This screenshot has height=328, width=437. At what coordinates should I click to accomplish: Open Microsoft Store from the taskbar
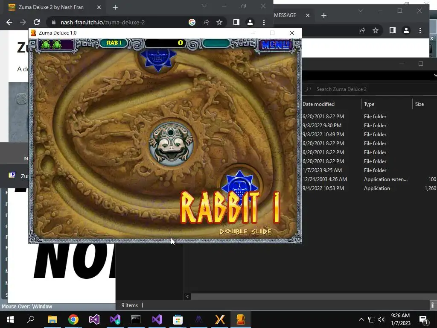pyautogui.click(x=178, y=319)
